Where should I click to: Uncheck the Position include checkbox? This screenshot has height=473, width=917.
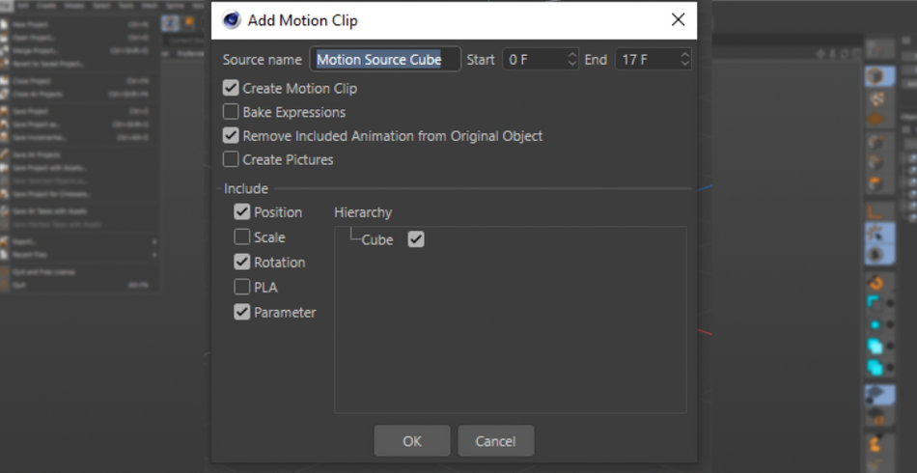(242, 211)
